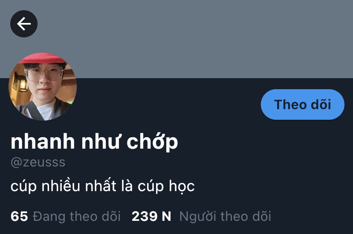Screen dimensions: 353x234
Task: Click the Theo dõi follow button
Action: pyautogui.click(x=303, y=104)
